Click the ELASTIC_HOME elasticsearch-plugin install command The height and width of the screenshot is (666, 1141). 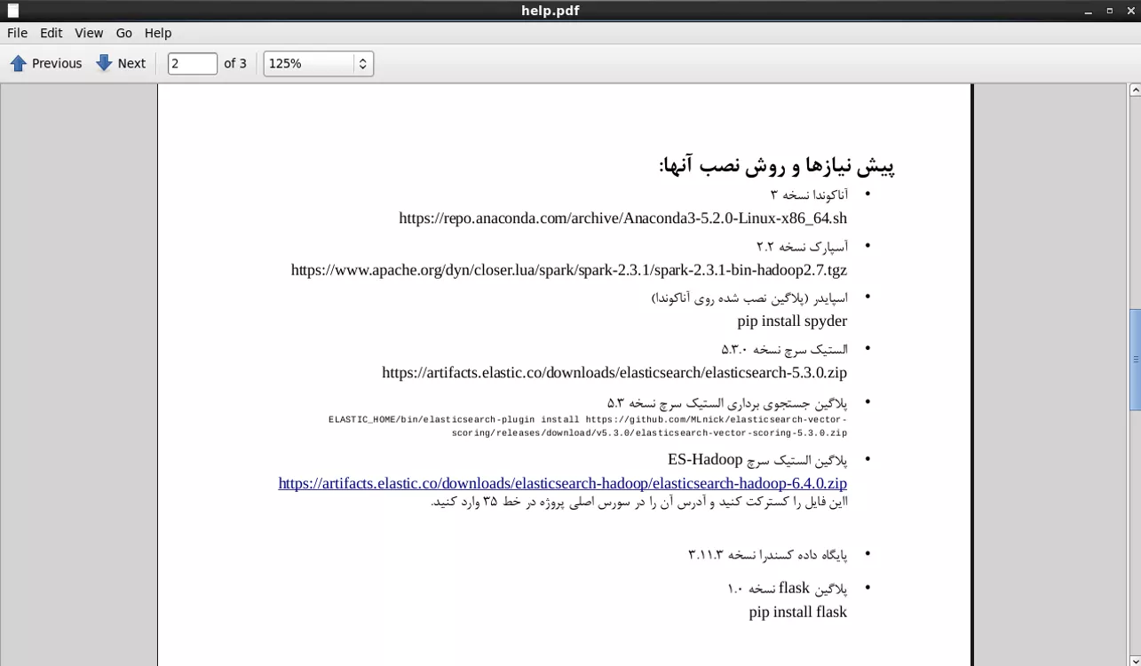(x=588, y=426)
